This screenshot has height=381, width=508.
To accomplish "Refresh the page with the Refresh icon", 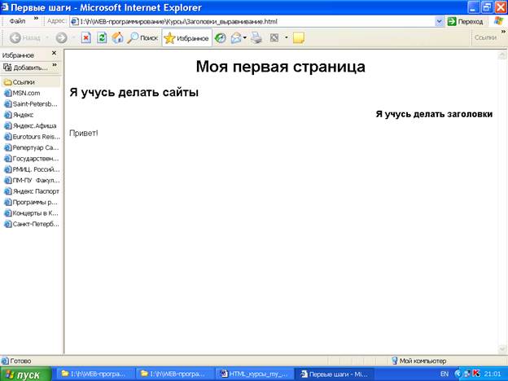I will point(102,37).
